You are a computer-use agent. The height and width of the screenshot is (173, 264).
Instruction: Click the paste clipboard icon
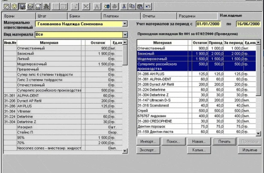pyautogui.click(x=139, y=6)
